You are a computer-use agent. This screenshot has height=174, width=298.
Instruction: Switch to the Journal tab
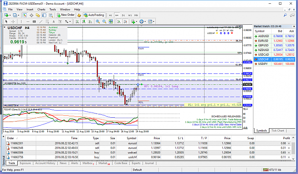(149, 163)
